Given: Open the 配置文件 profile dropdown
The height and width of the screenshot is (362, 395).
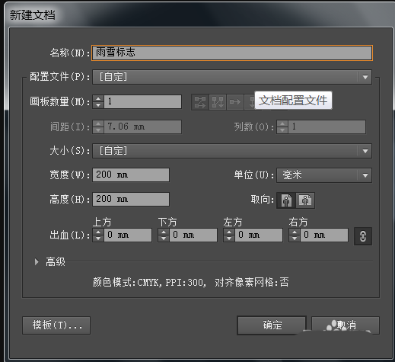Looking at the screenshot, I should (232, 77).
